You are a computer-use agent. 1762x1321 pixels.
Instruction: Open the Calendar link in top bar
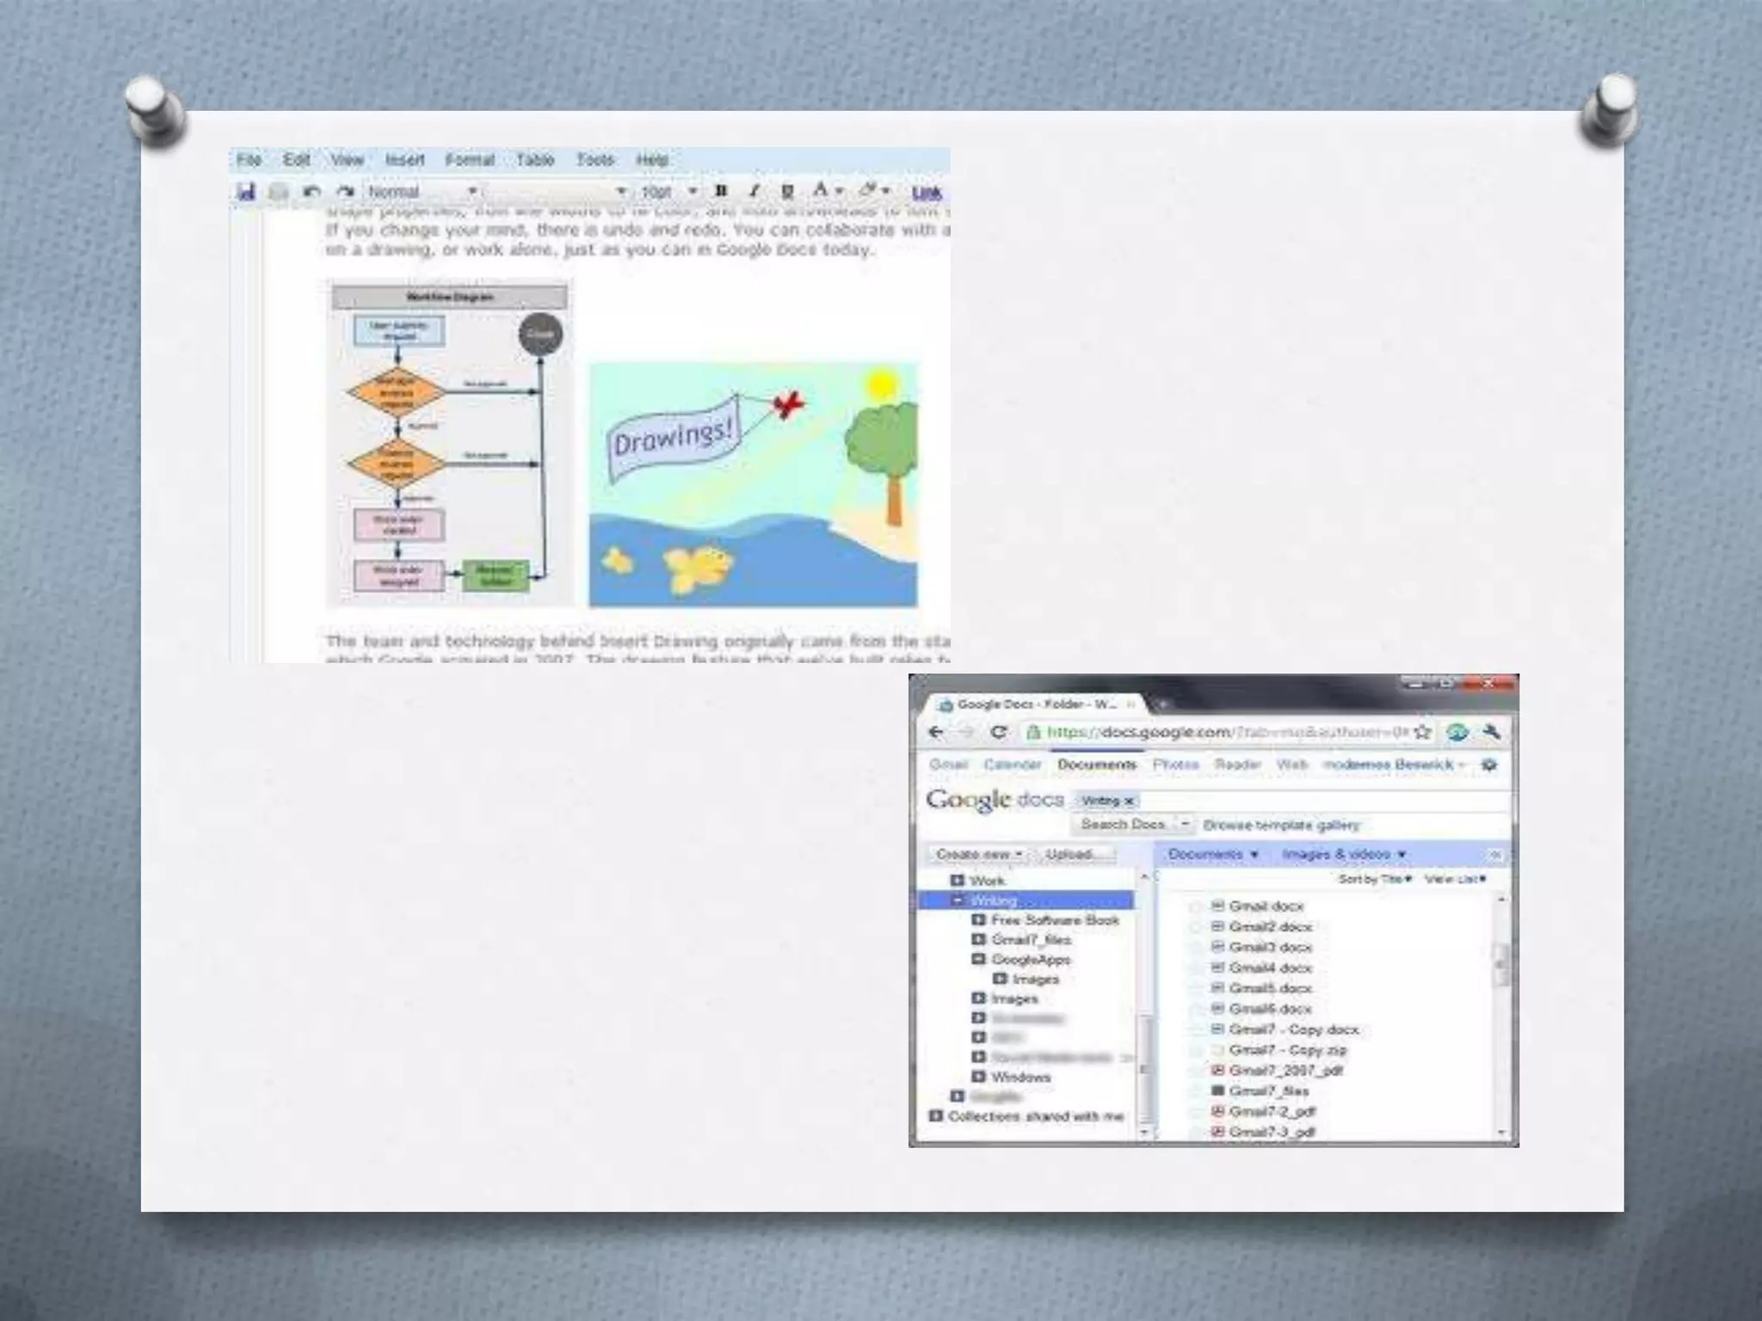[x=1012, y=765]
